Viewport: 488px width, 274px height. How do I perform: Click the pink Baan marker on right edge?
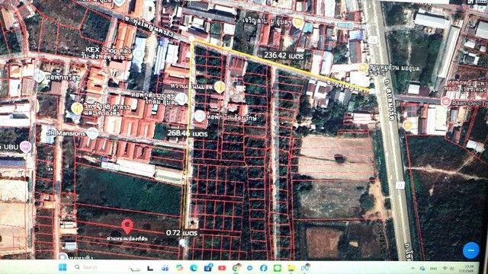coord(445,102)
